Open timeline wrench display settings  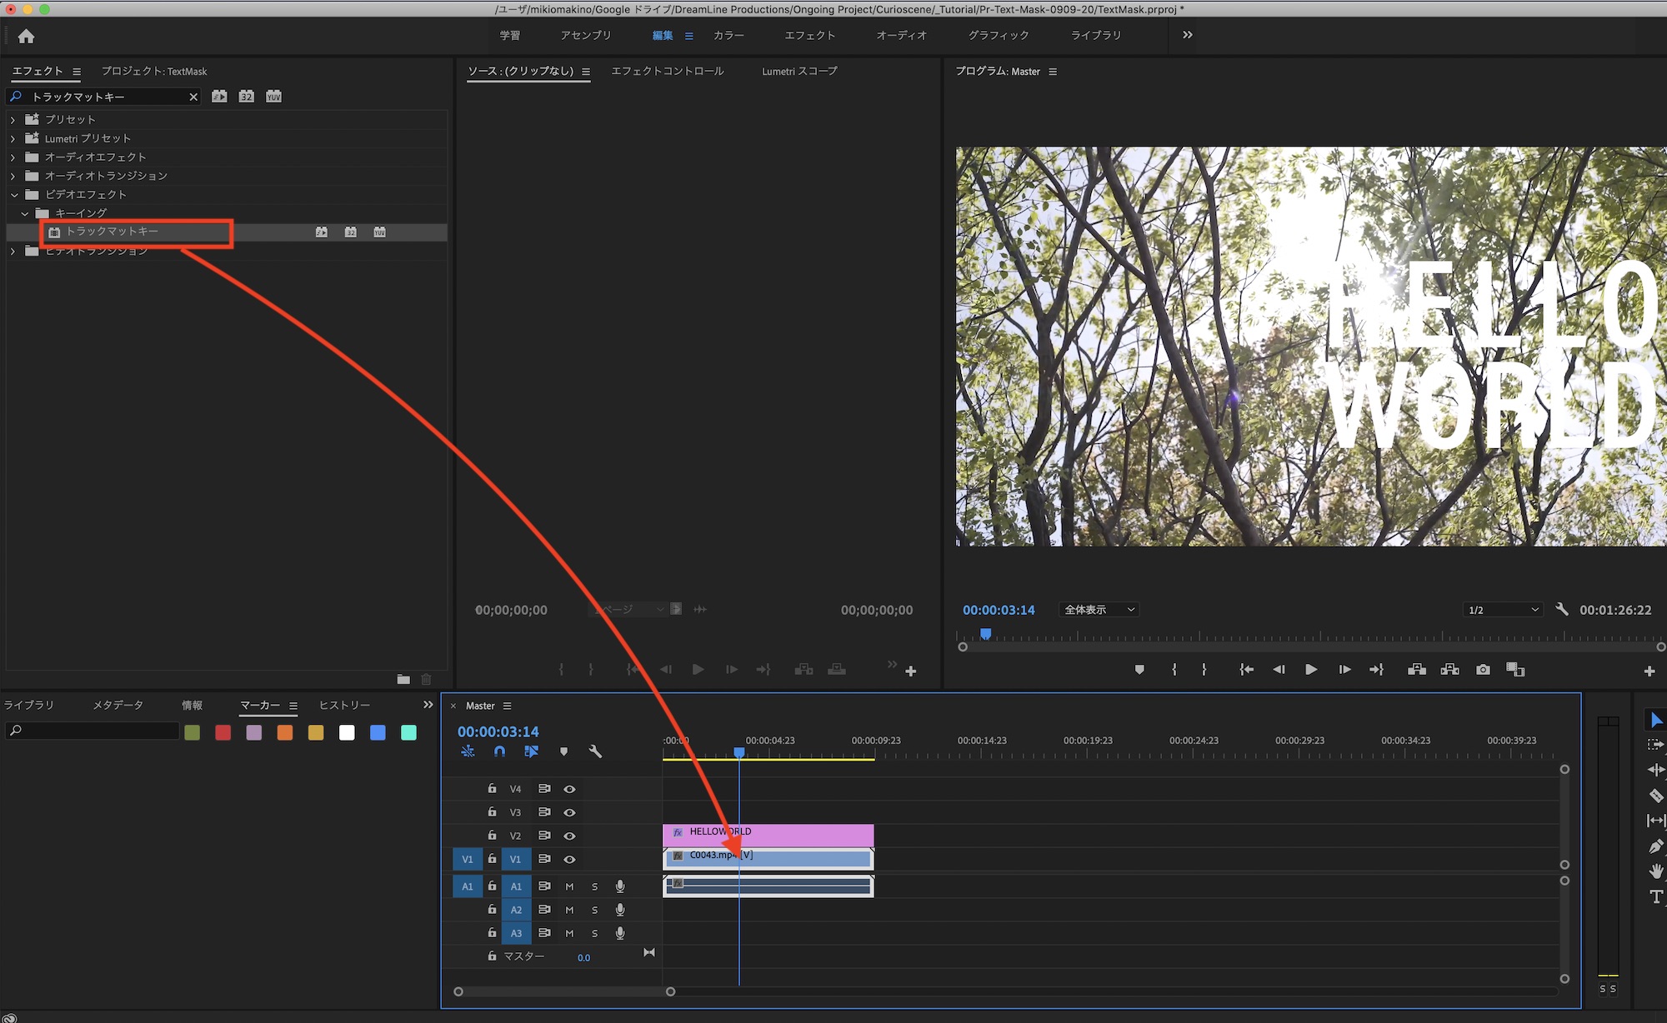(x=595, y=751)
